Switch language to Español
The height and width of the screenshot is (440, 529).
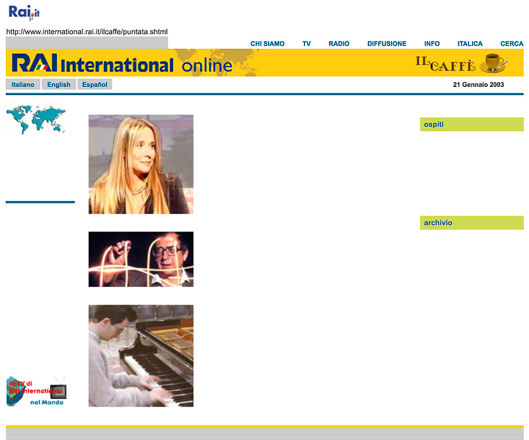[95, 84]
